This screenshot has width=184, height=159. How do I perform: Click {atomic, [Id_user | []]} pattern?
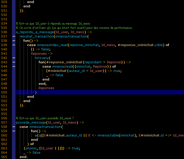tap(44, 148)
